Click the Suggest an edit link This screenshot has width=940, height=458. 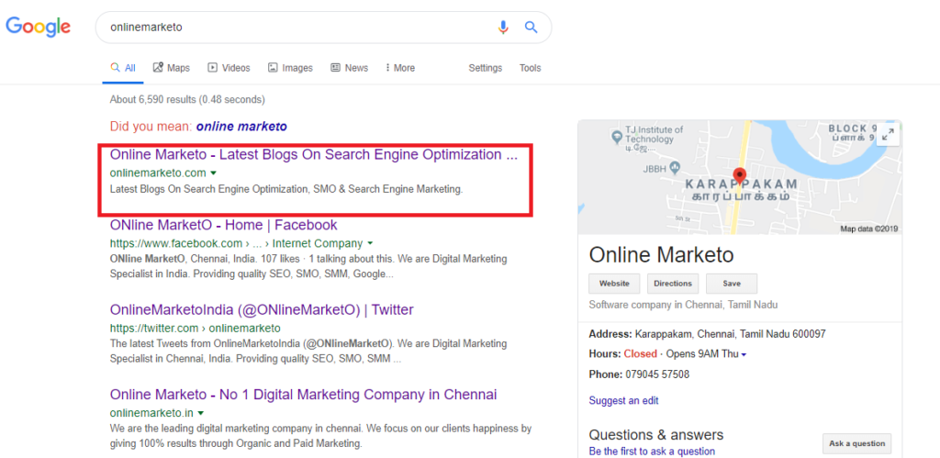tap(623, 400)
